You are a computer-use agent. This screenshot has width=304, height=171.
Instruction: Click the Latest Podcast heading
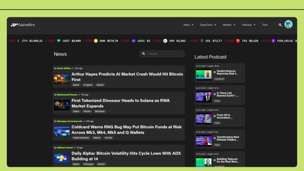point(211,57)
